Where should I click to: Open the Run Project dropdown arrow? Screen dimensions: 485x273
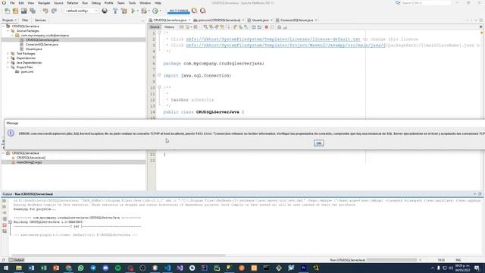click(138, 11)
